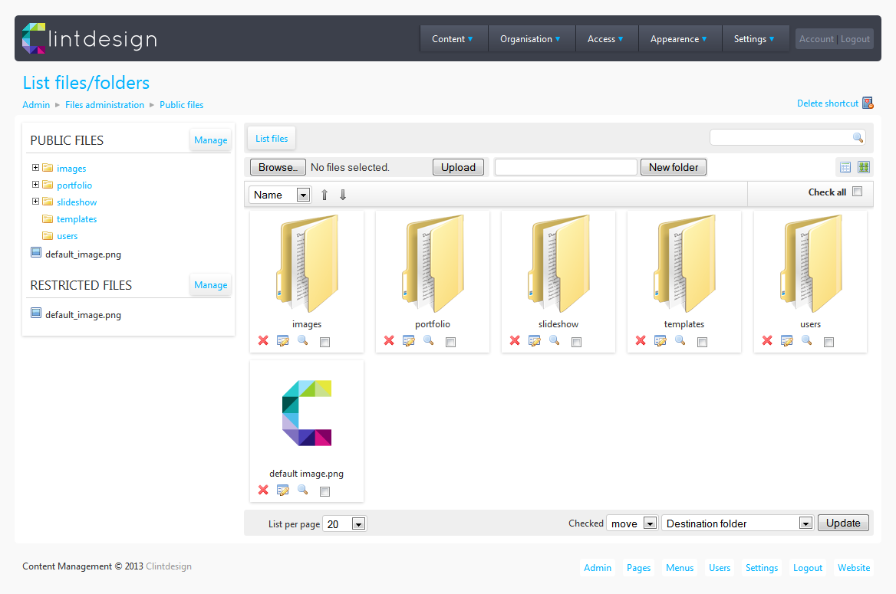Image resolution: width=896 pixels, height=594 pixels.
Task: Delete the users folder
Action: [x=767, y=340]
